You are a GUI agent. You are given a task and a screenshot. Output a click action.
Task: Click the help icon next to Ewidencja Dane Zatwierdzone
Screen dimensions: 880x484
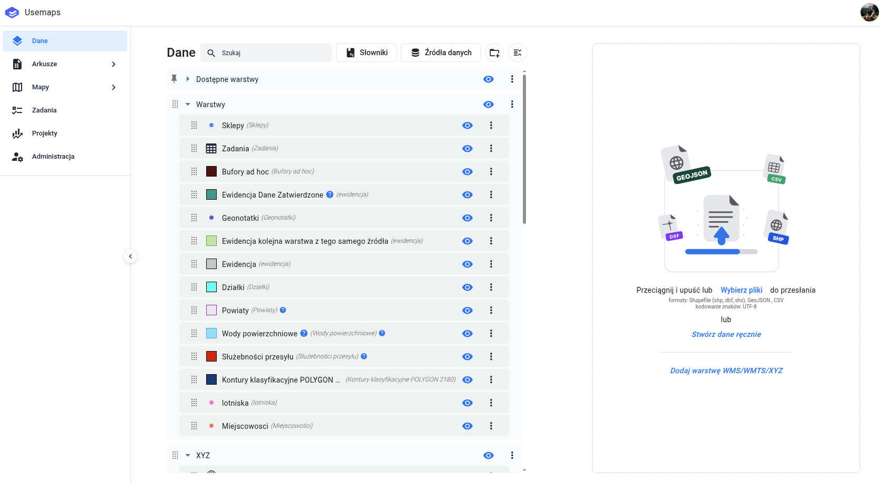pos(330,194)
